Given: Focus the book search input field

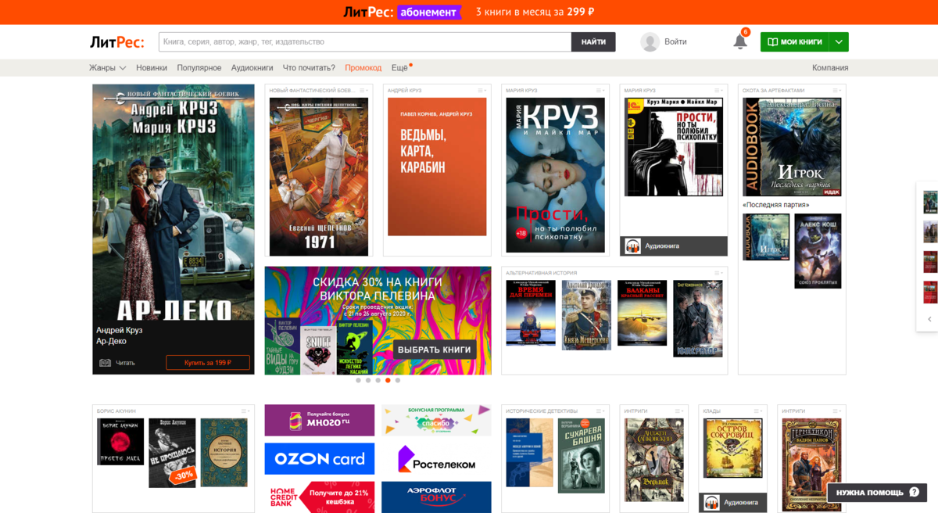Looking at the screenshot, I should coord(365,42).
